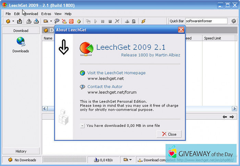Screen dimensions: 240x166
Task: Open the File menu
Action: (x=8, y=14)
